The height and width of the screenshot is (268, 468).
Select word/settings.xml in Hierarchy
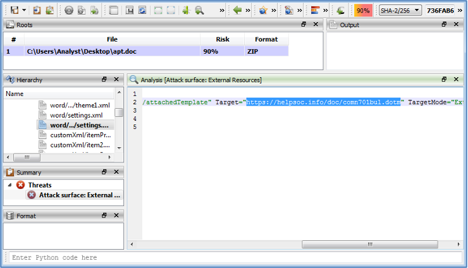(x=76, y=115)
